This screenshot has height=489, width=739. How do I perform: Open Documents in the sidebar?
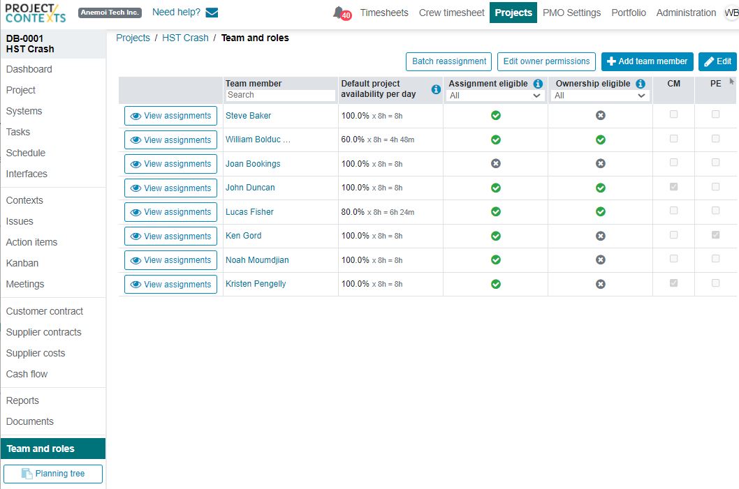[30, 422]
